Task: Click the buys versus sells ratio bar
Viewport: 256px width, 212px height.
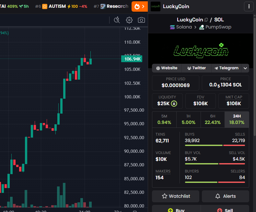Action: pos(215,145)
